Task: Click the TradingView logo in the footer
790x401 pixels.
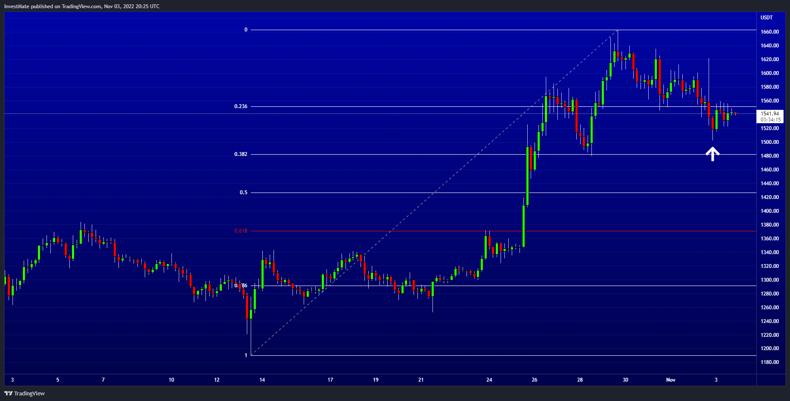Action: click(x=25, y=393)
